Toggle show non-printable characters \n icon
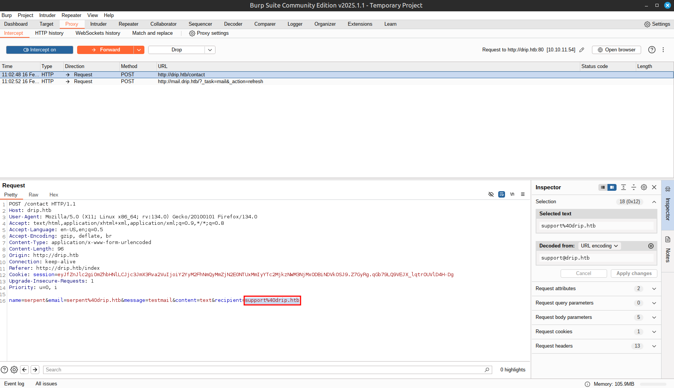Screen dimensions: 674x388 (512, 194)
